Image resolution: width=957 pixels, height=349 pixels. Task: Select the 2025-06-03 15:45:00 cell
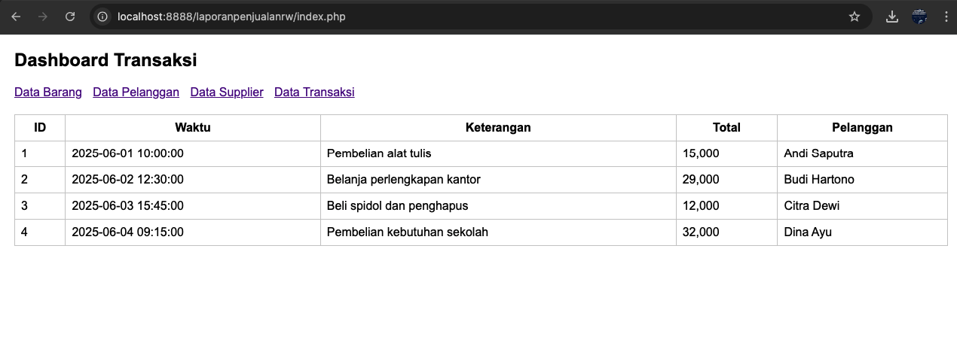pyautogui.click(x=193, y=206)
